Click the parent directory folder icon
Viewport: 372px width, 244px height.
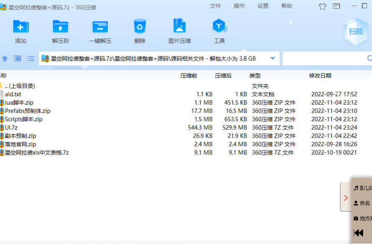1,86
